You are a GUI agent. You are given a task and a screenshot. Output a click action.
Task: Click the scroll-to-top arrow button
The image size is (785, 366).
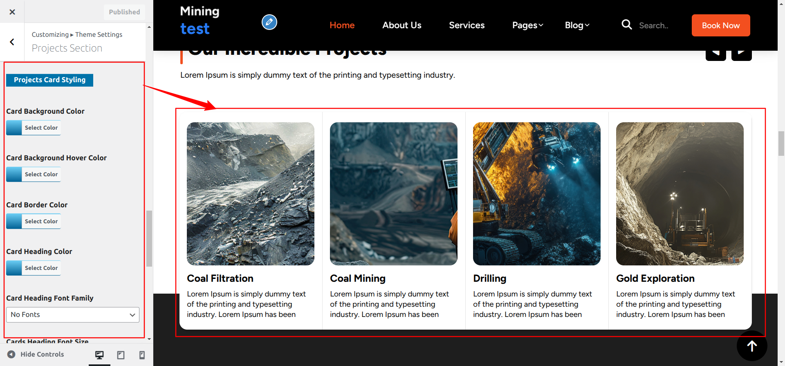(x=751, y=346)
